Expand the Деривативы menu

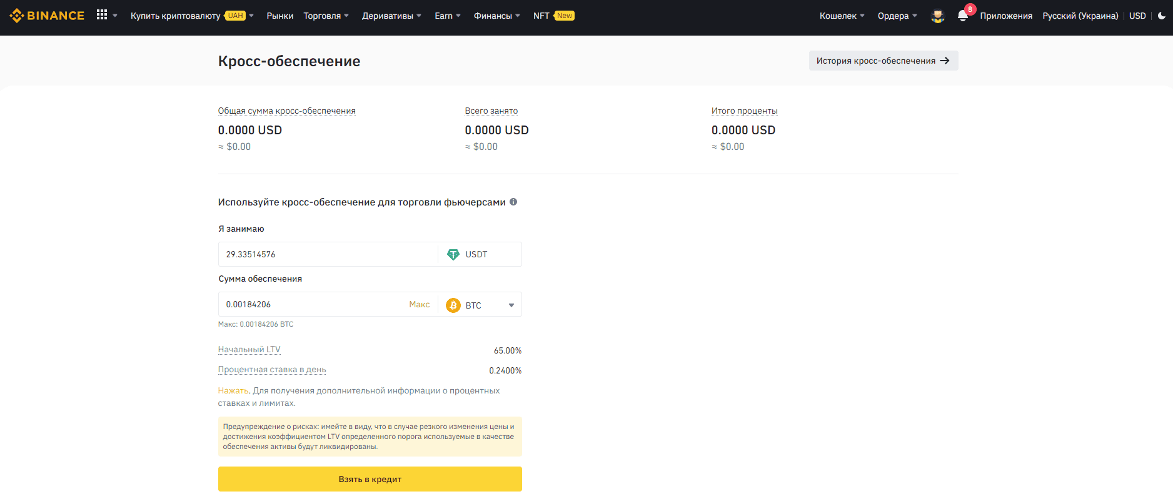coord(391,16)
